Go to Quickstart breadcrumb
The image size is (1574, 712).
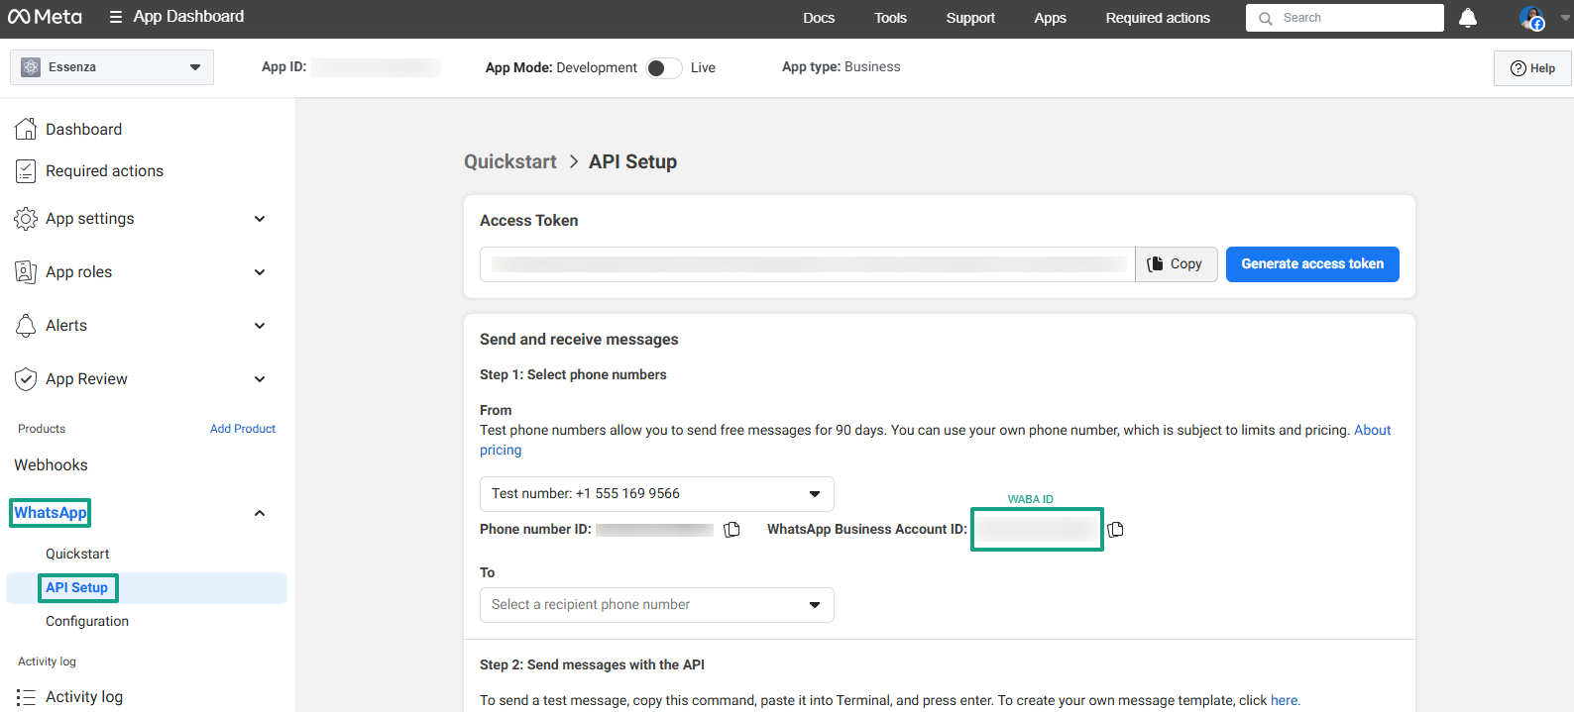(x=510, y=161)
